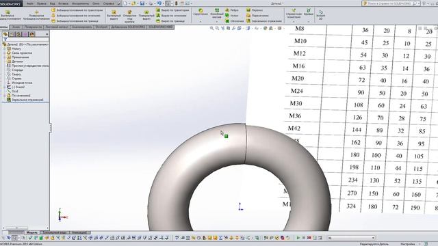
Task: Open dropdown arrow next to Undo icon
Action: click(163, 3)
